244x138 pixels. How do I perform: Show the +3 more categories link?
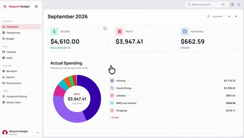(114, 118)
